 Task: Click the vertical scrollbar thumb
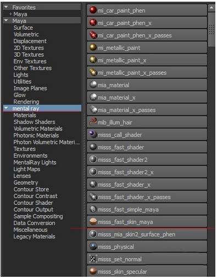pos(212,29)
